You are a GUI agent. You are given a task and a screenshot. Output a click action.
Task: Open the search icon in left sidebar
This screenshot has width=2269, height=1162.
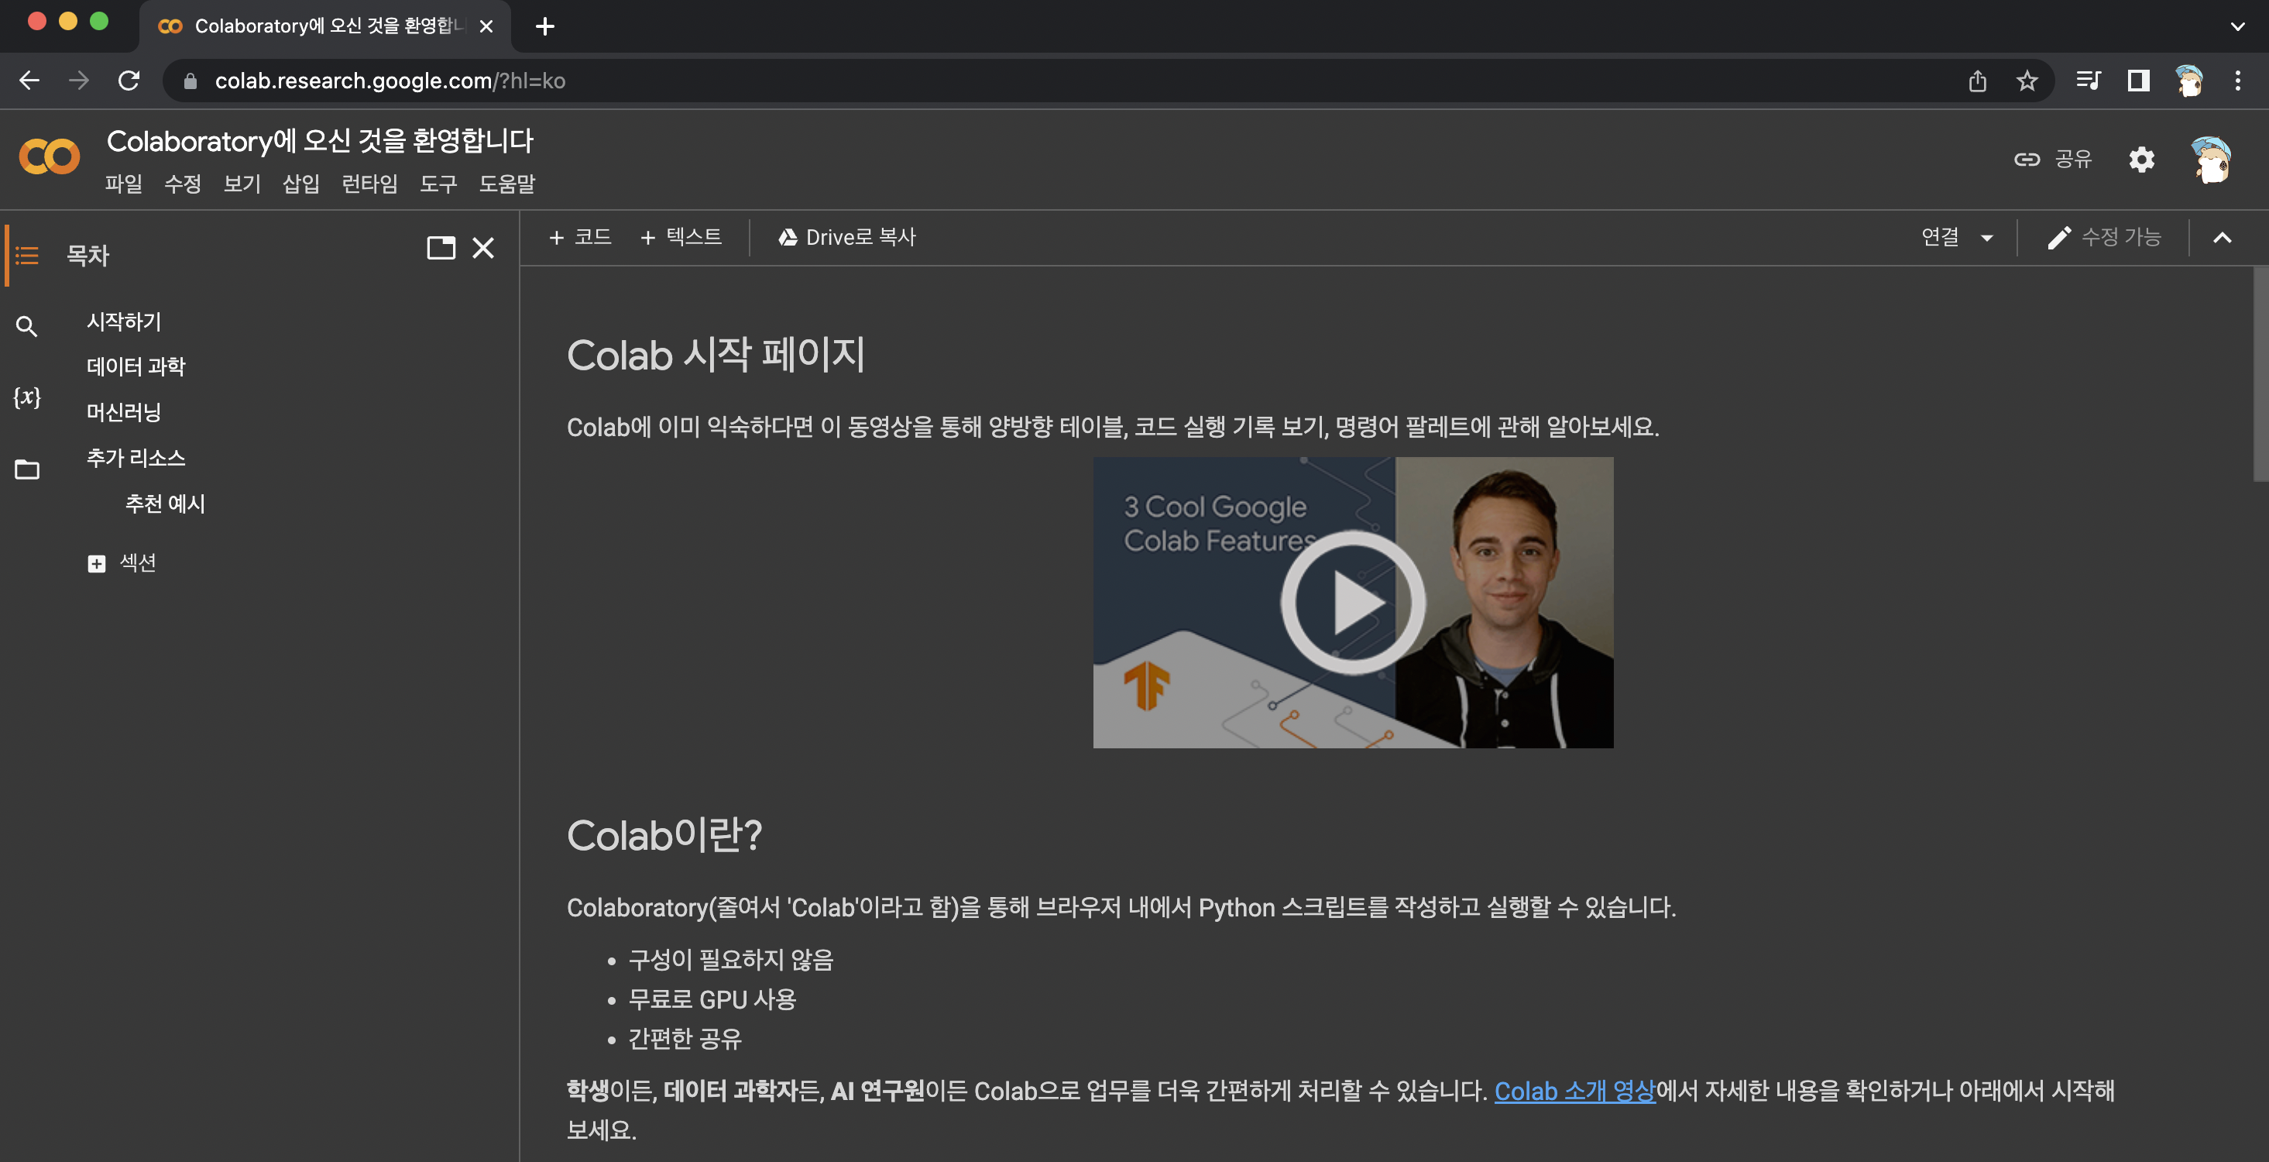(x=26, y=327)
